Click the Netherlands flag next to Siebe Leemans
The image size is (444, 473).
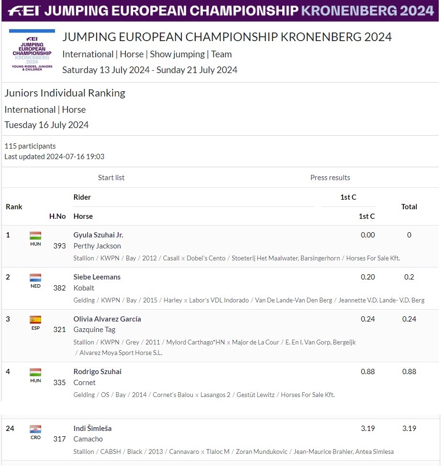[35, 278]
